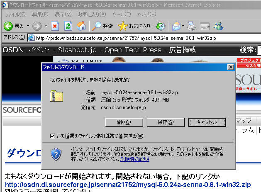
Task: Go to the Home page icon
Action: 82,26
